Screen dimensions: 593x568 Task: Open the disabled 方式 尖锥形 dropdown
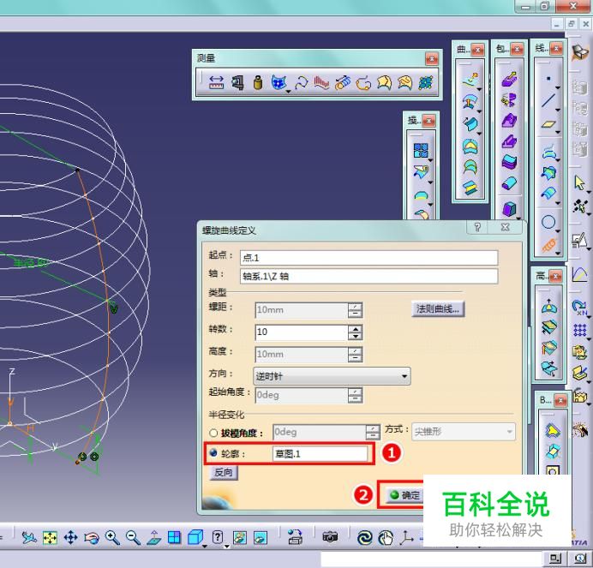pos(464,432)
